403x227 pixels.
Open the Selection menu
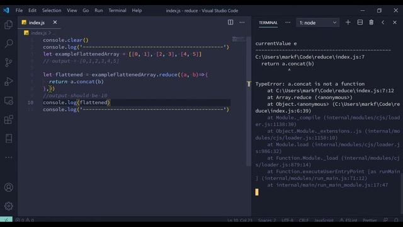pyautogui.click(x=52, y=11)
